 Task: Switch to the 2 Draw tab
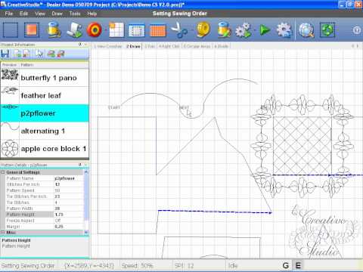click(133, 46)
